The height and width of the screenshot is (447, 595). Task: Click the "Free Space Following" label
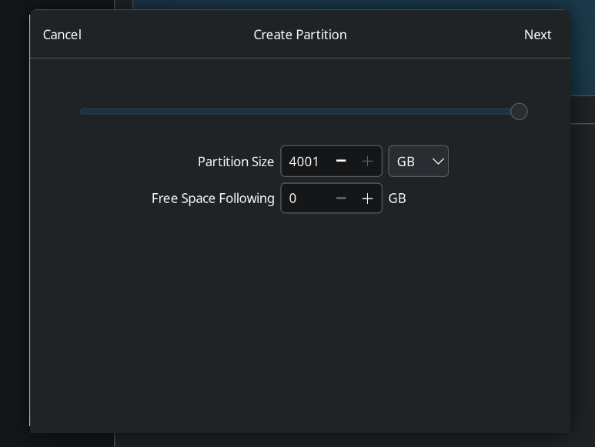point(212,198)
